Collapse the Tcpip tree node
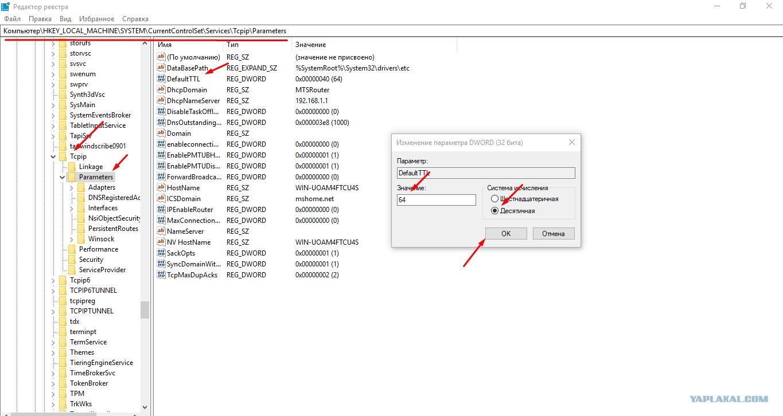 53,156
